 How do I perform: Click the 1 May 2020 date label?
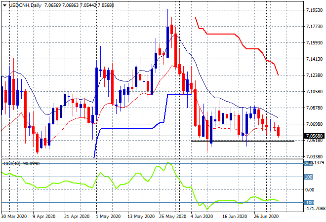tap(109, 216)
